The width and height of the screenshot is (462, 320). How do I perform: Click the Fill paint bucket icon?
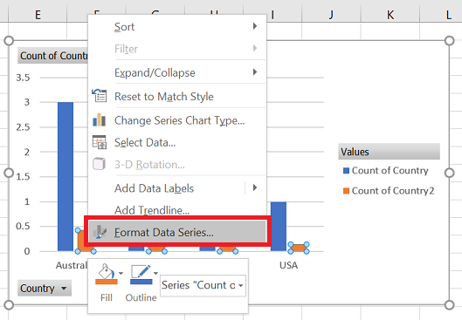(x=107, y=274)
